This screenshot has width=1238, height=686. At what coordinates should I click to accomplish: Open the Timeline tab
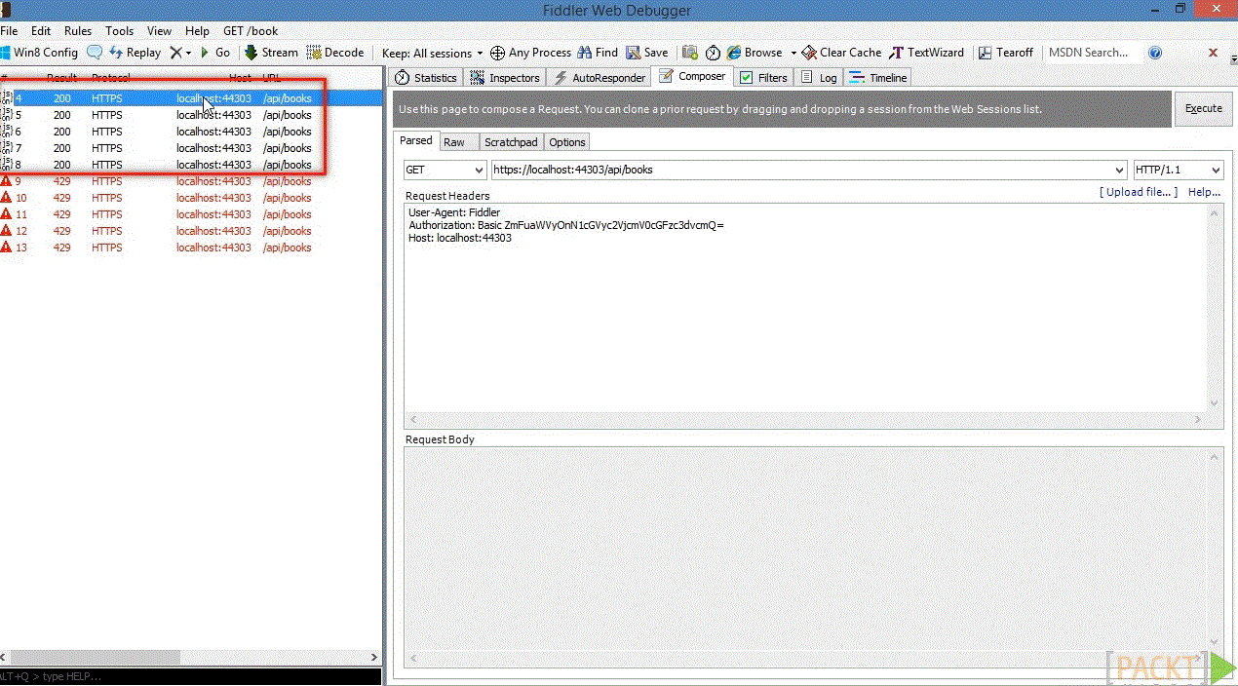(x=878, y=78)
